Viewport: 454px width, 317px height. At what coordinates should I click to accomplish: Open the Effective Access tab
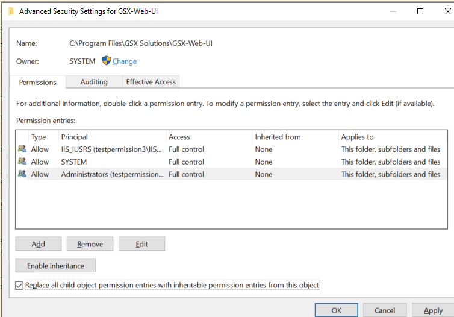(151, 82)
